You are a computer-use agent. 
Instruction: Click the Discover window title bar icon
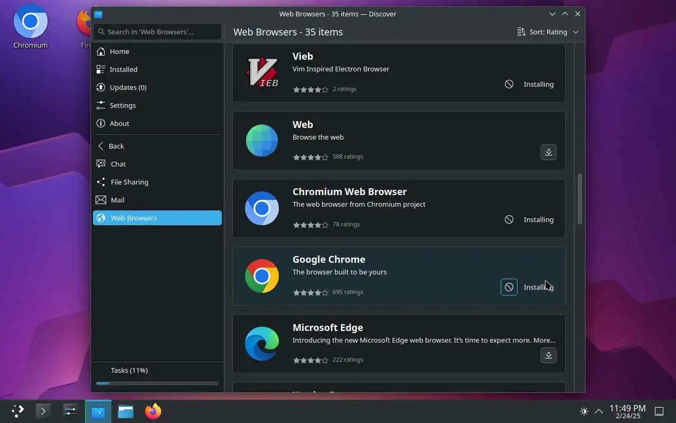[x=98, y=14]
